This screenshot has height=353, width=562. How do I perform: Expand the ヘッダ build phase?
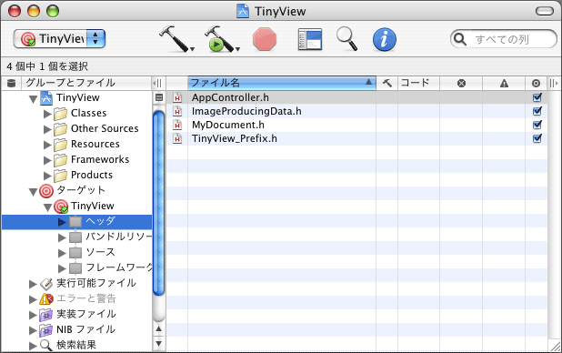point(62,222)
